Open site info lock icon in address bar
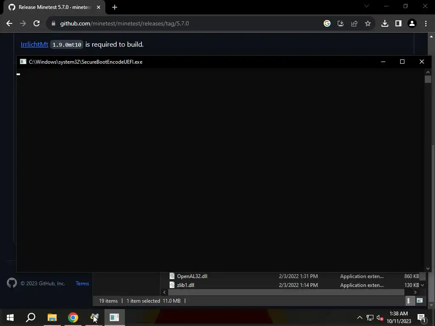 54,24
